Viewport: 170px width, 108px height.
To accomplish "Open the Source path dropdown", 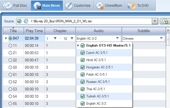I will click(x=155, y=21).
